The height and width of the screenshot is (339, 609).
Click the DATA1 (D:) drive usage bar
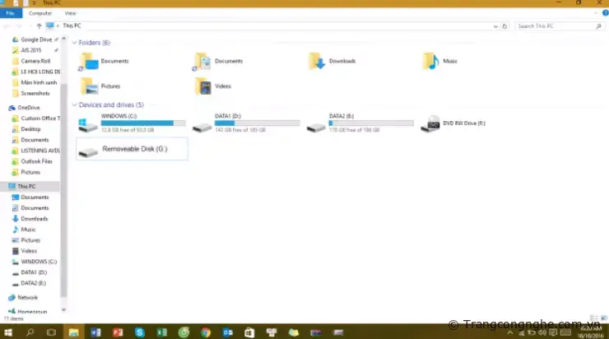(257, 123)
